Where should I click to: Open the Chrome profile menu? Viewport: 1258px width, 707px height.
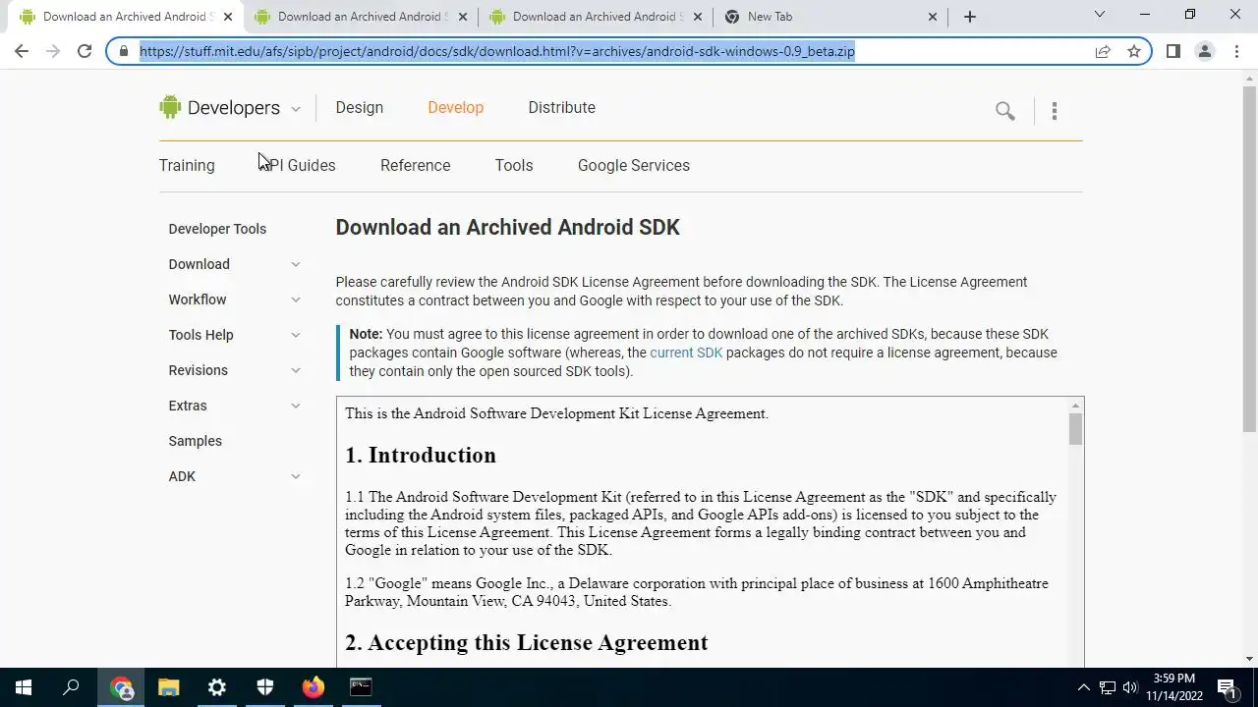pyautogui.click(x=1205, y=51)
